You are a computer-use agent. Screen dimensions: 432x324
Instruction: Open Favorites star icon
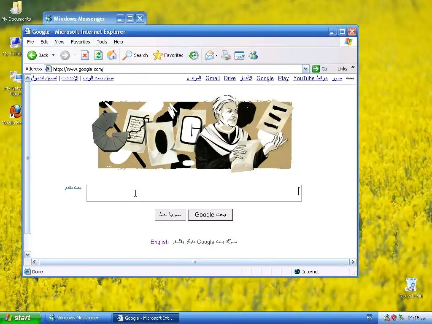point(158,55)
